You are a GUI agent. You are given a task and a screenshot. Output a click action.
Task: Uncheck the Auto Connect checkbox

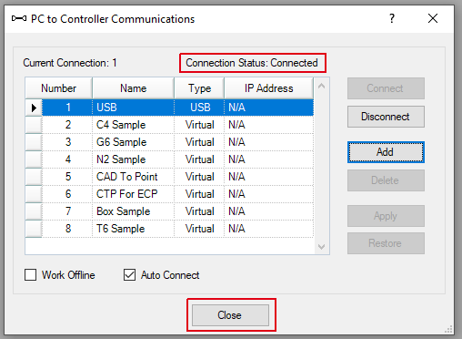tap(129, 275)
